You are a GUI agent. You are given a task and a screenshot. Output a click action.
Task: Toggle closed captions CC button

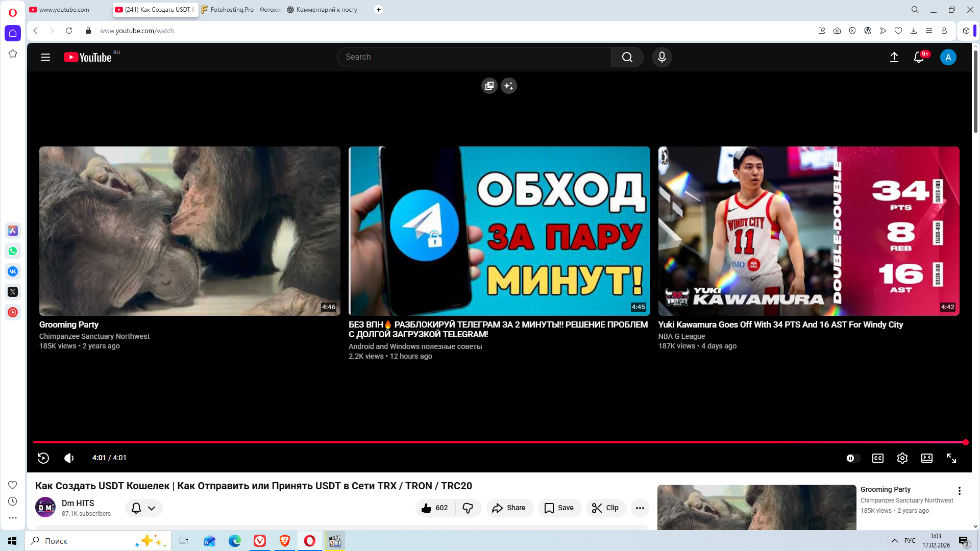click(877, 458)
